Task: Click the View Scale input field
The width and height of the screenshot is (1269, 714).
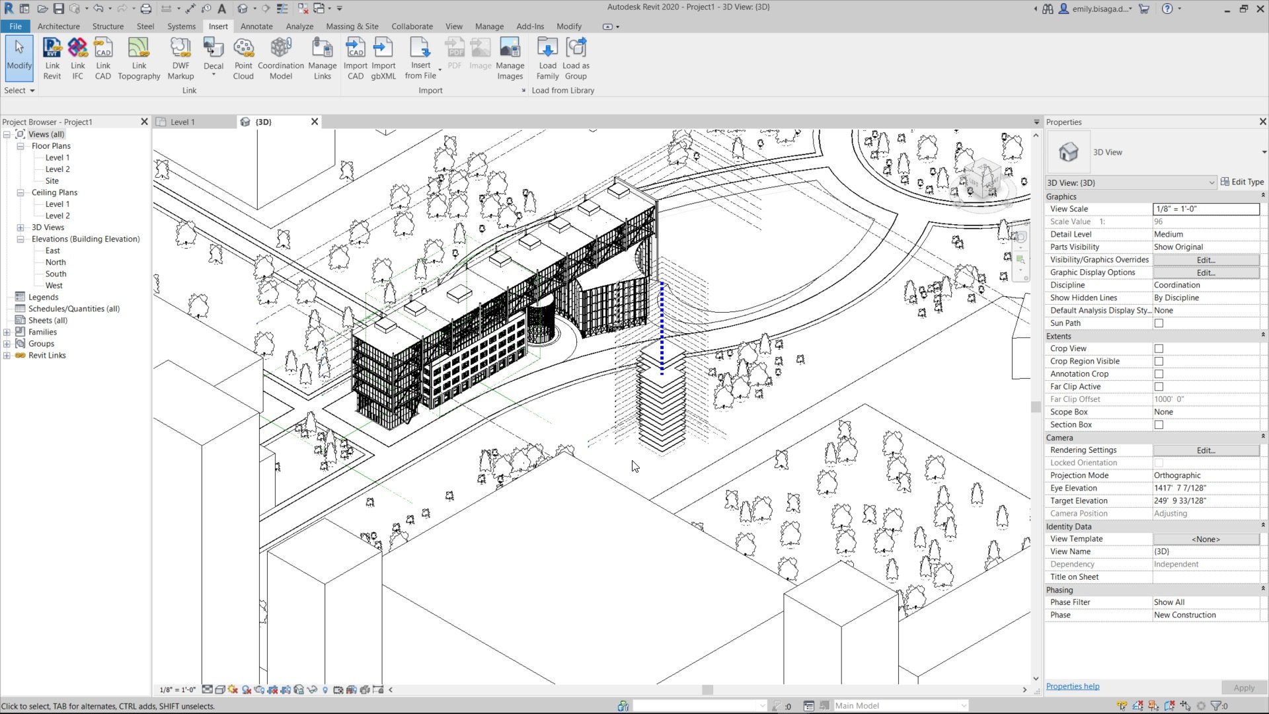Action: click(x=1206, y=209)
